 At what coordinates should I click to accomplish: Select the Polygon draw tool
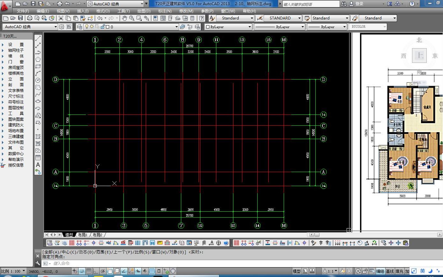[38, 59]
